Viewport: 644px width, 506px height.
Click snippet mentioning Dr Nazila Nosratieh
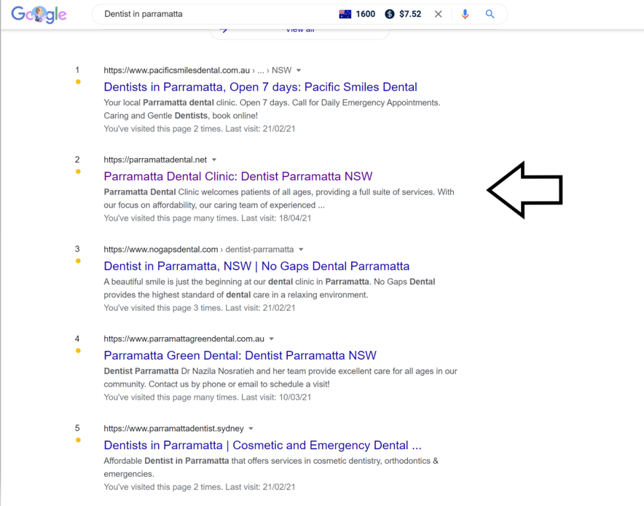click(280, 378)
